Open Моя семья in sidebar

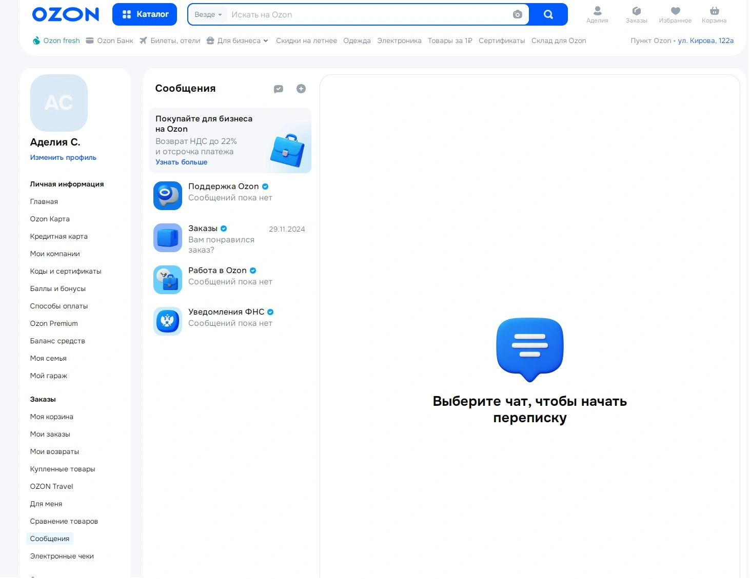pos(48,358)
